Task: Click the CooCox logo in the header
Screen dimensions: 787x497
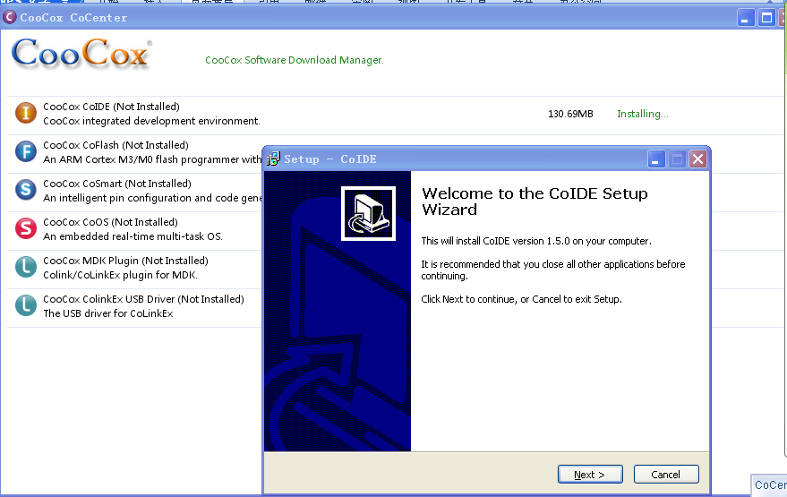Action: 81,54
